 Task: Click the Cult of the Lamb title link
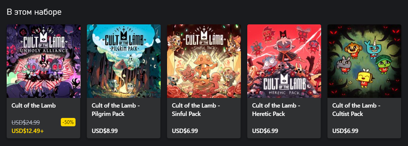(x=33, y=106)
